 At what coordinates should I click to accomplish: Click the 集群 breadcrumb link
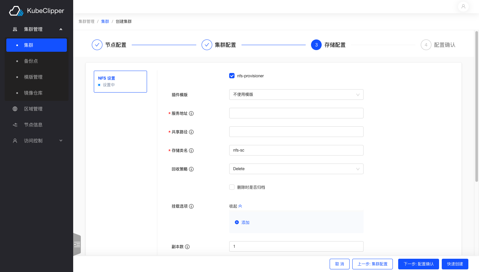click(x=105, y=22)
